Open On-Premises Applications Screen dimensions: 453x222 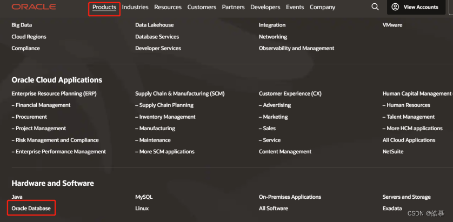[x=290, y=197]
